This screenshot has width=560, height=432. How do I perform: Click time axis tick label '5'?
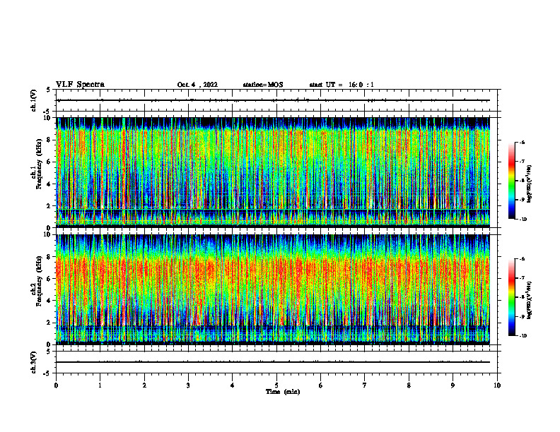(x=276, y=385)
